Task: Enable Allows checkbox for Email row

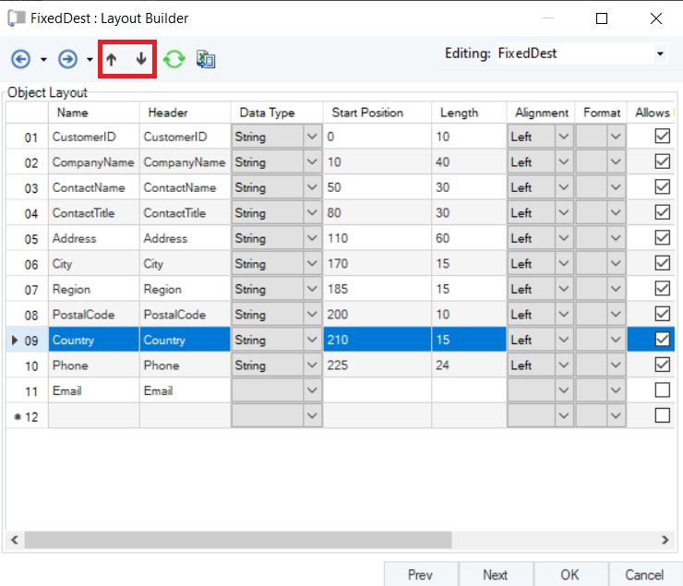Action: (x=662, y=390)
